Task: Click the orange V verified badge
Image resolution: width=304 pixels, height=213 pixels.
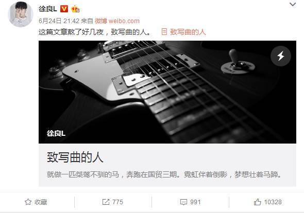Action: tap(64, 9)
